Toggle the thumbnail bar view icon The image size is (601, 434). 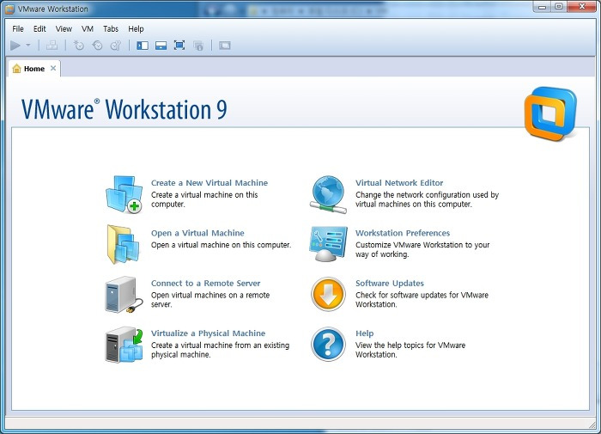pyautogui.click(x=161, y=46)
